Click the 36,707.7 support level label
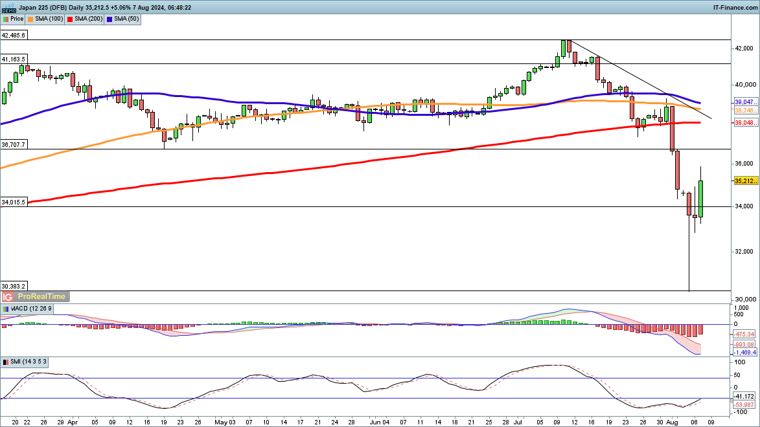Viewport: 760px width, 427px height. click(14, 145)
